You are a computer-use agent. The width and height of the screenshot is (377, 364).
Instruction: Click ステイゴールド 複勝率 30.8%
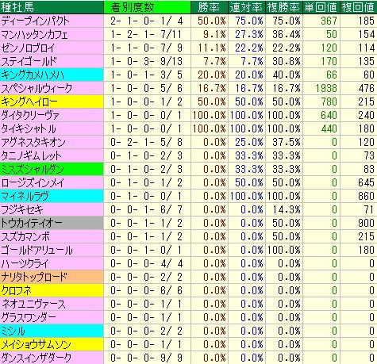[287, 61]
